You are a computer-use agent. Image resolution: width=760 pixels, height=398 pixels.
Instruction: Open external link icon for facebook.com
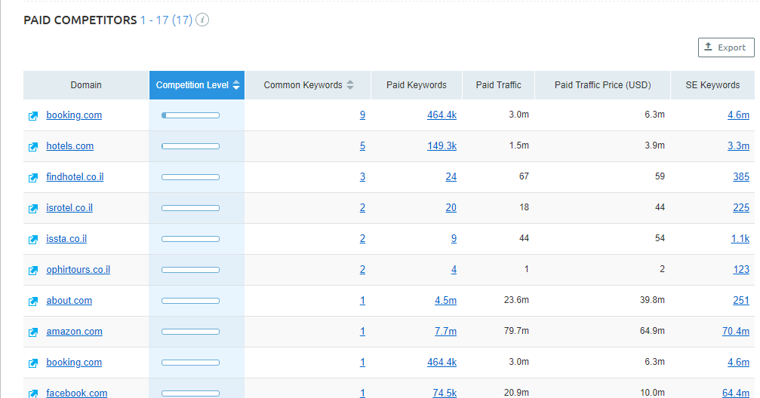(33, 393)
